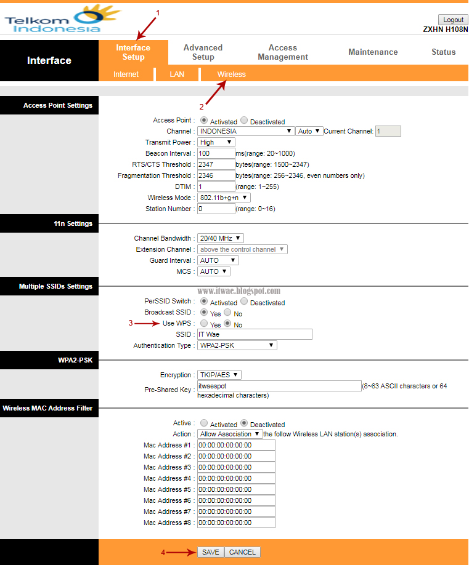Save the wireless settings with SAVE
469x565 pixels.
[211, 552]
